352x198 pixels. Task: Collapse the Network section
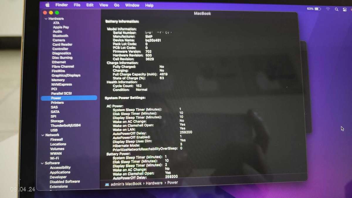pos(43,135)
